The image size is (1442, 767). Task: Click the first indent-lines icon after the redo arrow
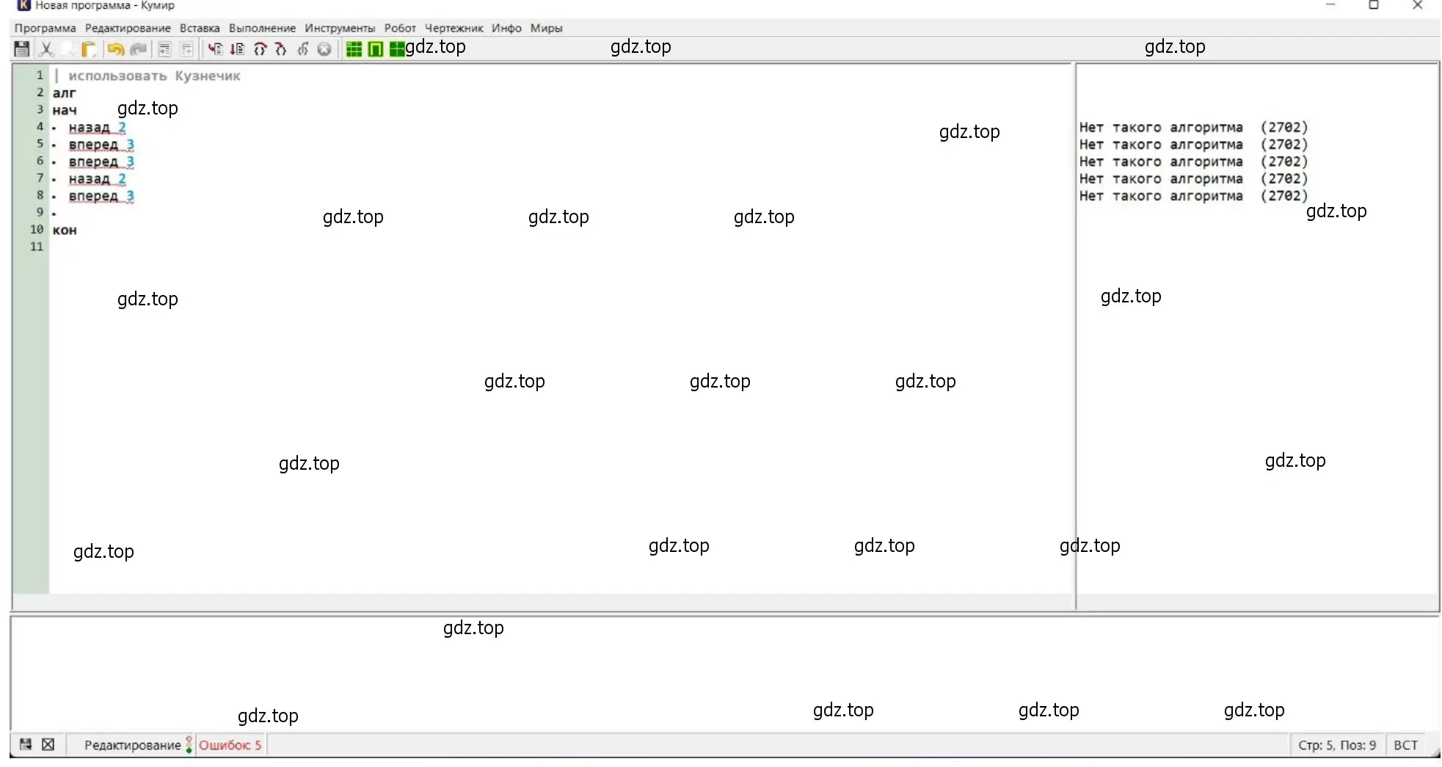tap(164, 49)
